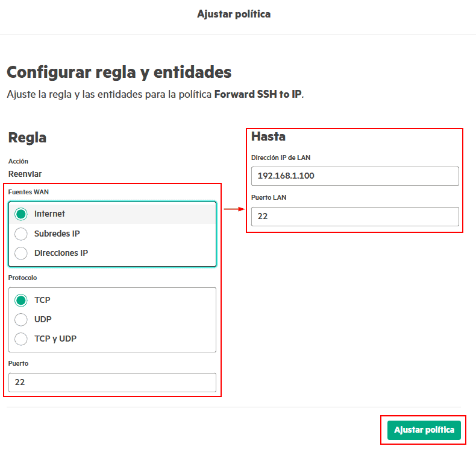Click the Hasta section heading
This screenshot has width=476, height=452.
point(268,136)
